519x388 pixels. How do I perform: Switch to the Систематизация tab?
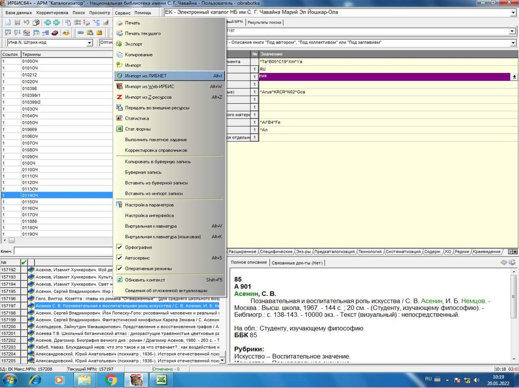coord(403,251)
